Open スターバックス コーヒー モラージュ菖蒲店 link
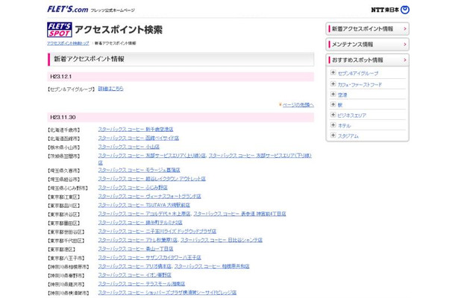The width and height of the screenshot is (455, 298). click(139, 170)
